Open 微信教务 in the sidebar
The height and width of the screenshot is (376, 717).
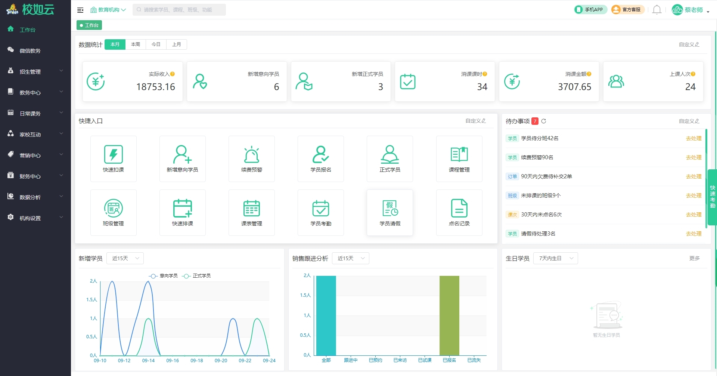coord(30,50)
